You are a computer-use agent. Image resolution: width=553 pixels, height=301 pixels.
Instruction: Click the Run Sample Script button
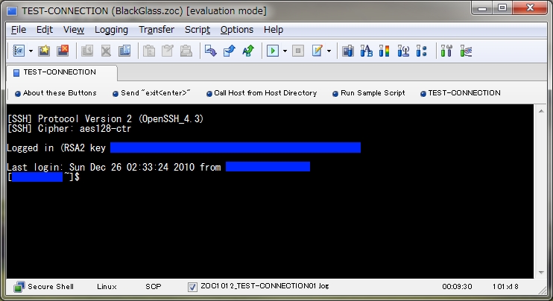(369, 93)
